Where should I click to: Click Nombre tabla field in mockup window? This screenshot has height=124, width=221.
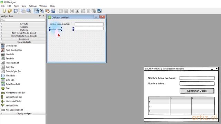tap(197, 83)
